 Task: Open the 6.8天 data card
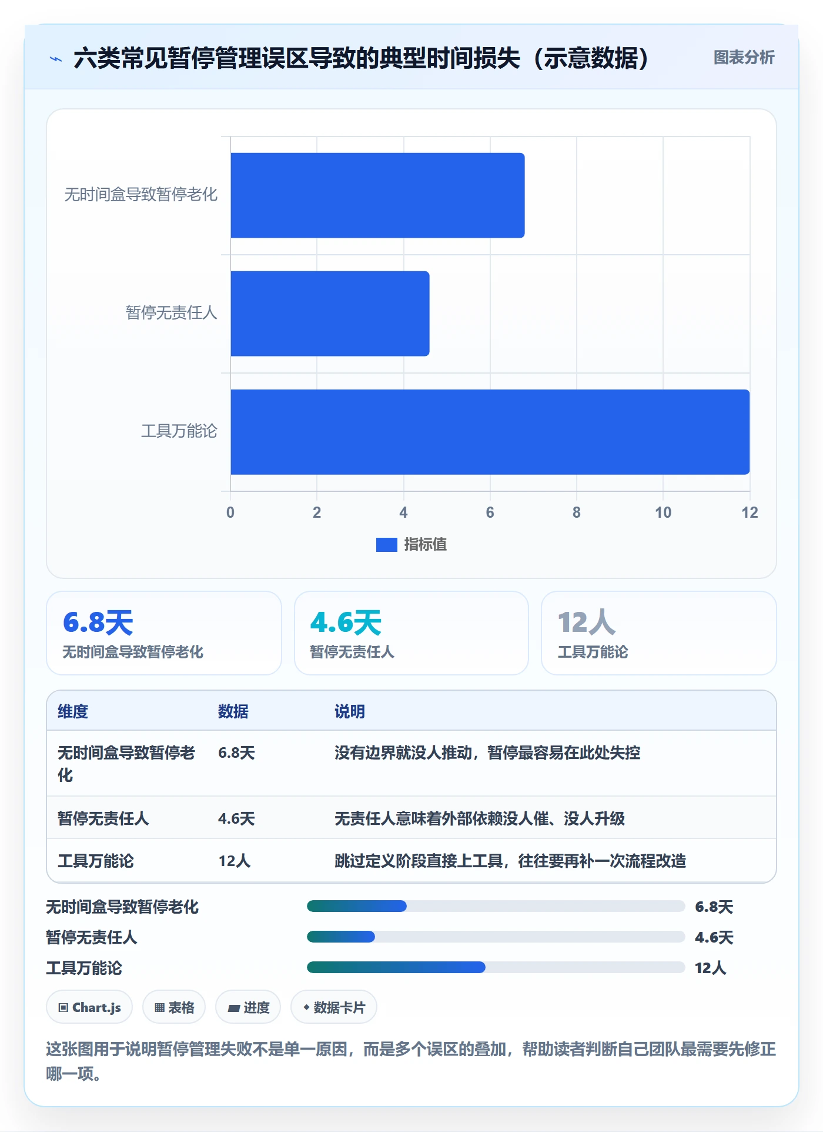pyautogui.click(x=164, y=633)
